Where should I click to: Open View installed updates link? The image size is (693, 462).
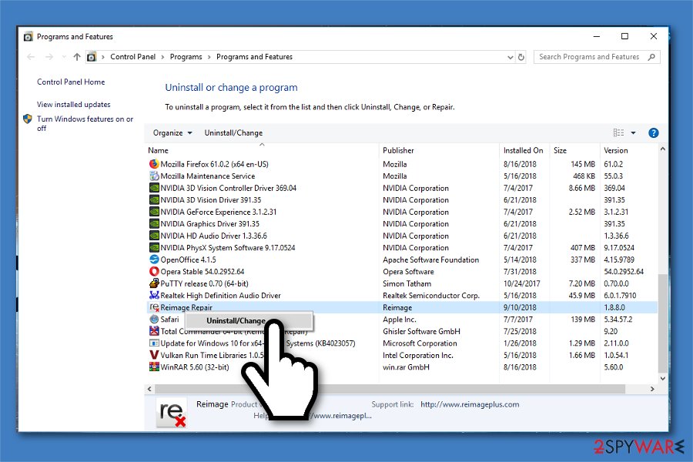coord(73,105)
